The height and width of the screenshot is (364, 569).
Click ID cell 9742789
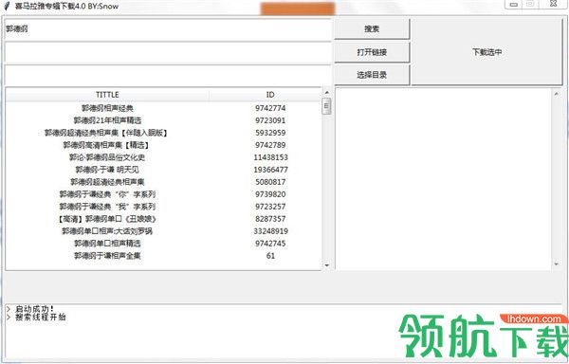(x=270, y=145)
